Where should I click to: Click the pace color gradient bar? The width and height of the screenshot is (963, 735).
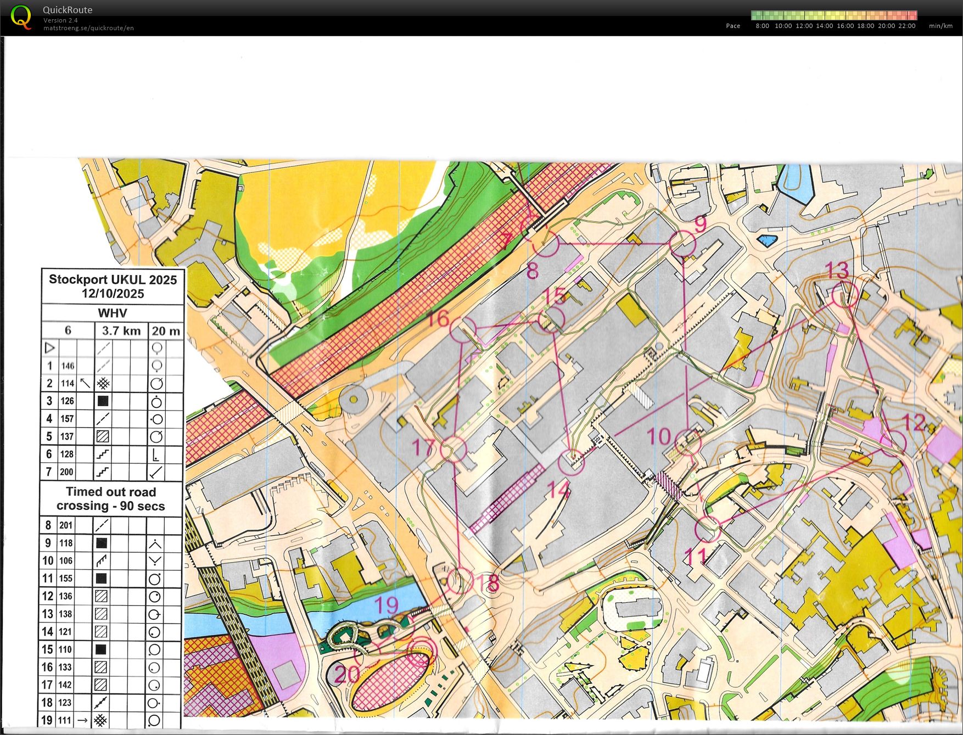point(833,15)
